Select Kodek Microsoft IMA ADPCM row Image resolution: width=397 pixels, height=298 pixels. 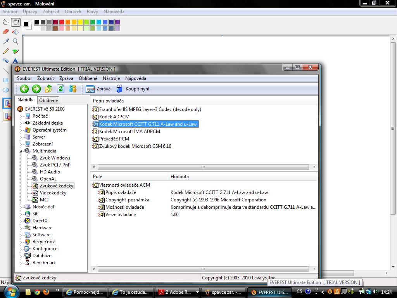(x=126, y=132)
